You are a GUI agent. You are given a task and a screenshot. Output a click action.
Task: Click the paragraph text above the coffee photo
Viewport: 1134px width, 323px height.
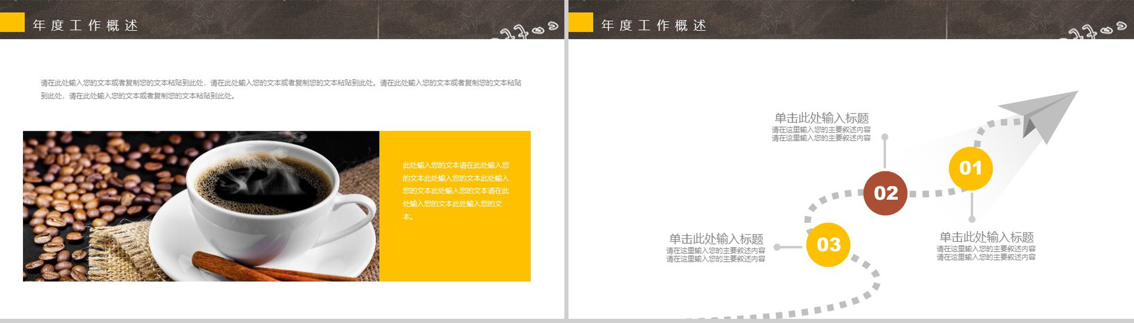[x=281, y=89]
